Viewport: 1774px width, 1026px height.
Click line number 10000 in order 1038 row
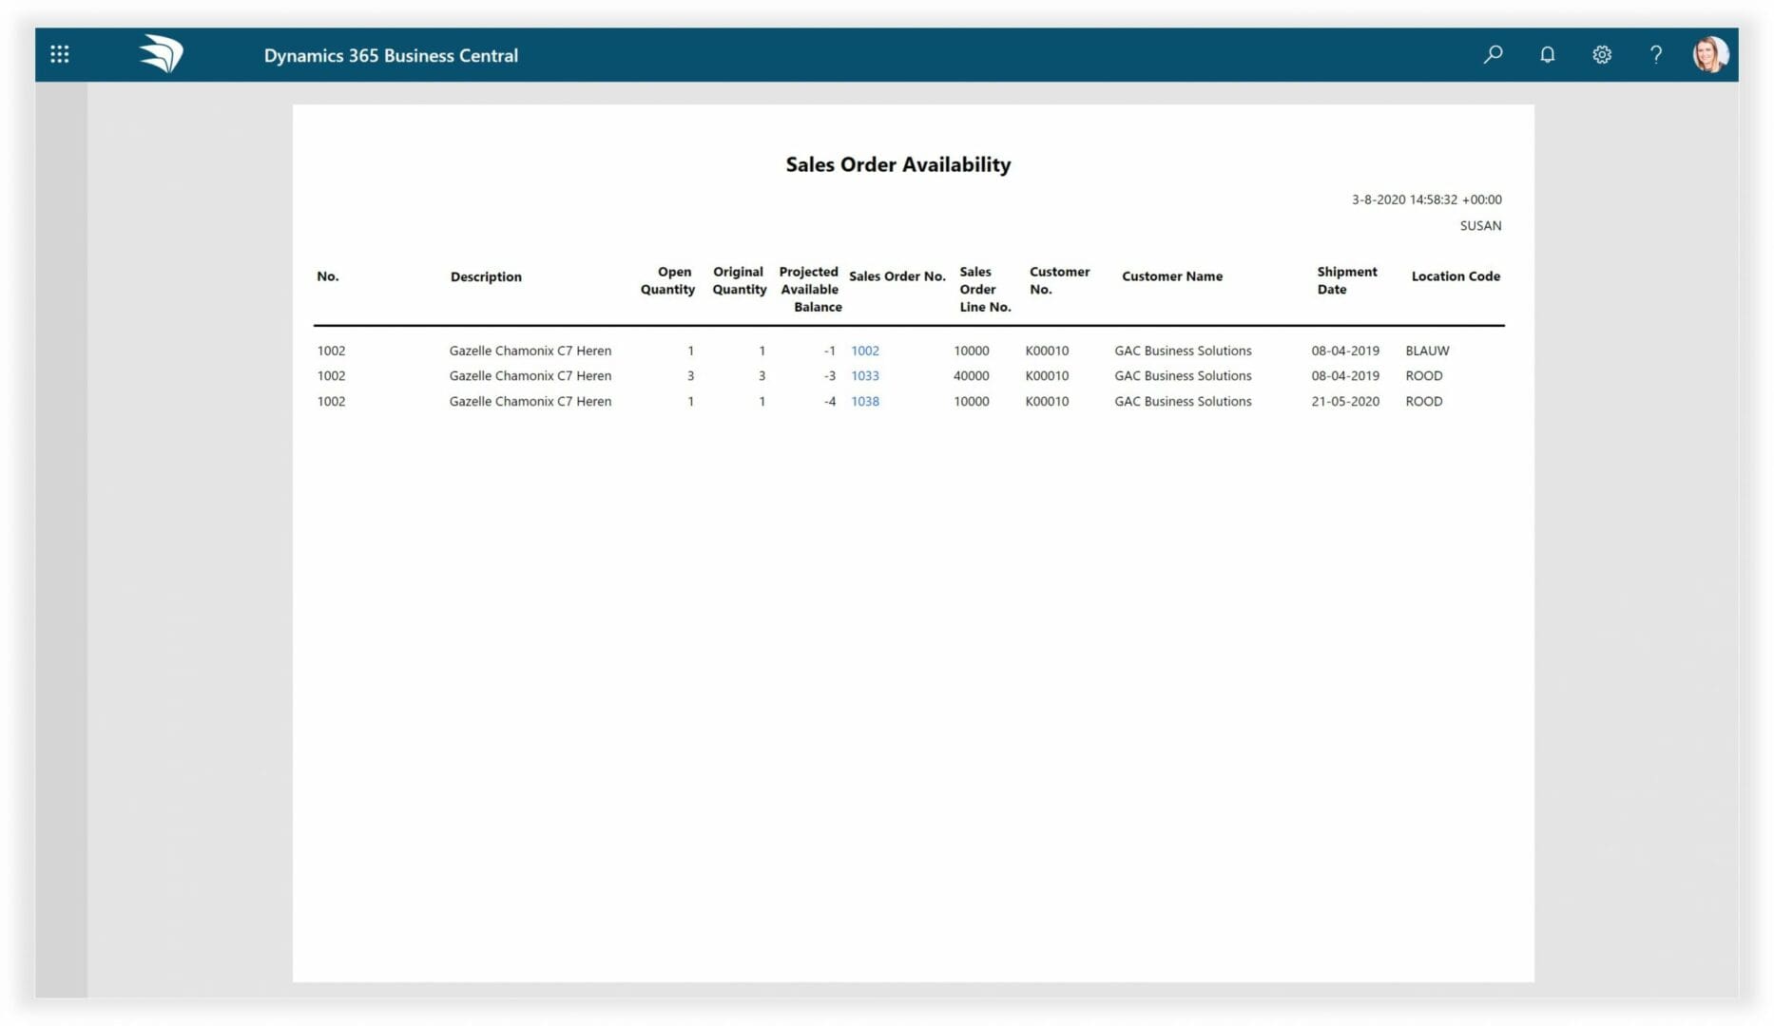point(971,401)
